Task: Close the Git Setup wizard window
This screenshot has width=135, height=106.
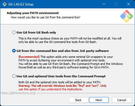Action: click(129, 4)
